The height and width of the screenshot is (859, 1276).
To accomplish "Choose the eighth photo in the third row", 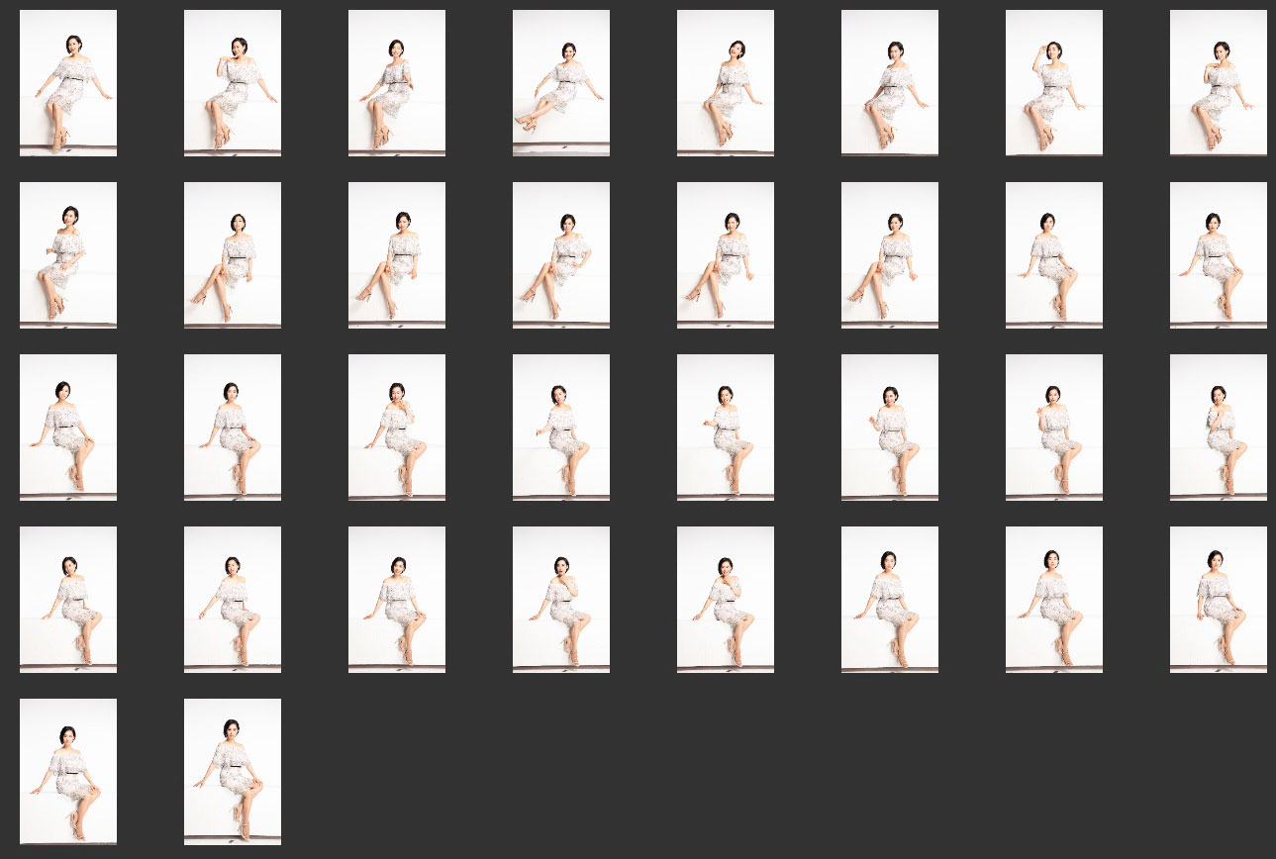I will pos(1219,427).
